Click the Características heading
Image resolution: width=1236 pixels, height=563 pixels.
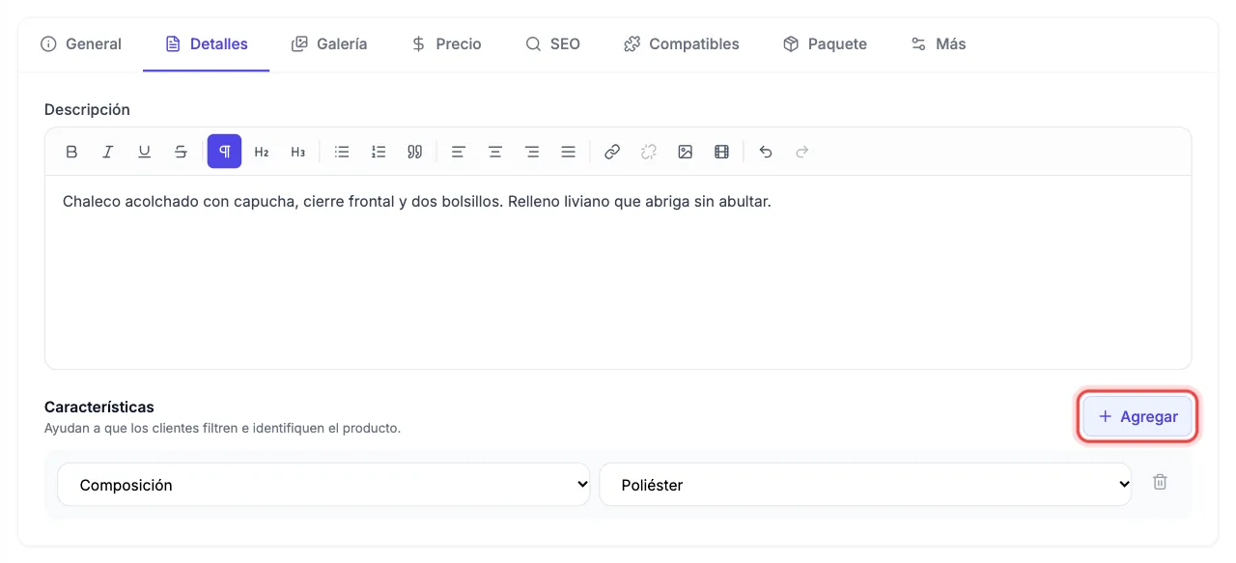point(99,408)
